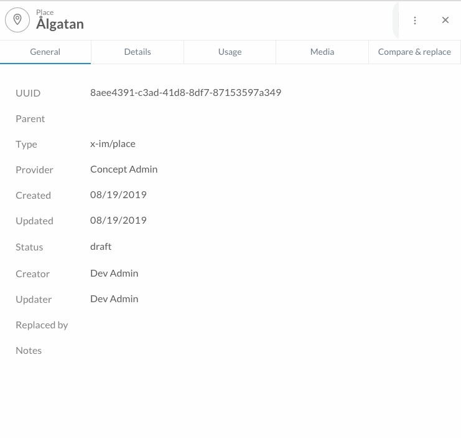This screenshot has width=461, height=438.
Task: Open the three-dot more options menu
Action: [x=415, y=21]
